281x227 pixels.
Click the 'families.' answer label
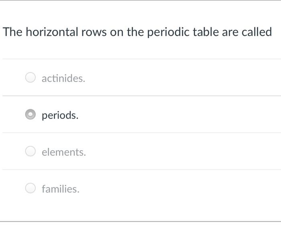click(61, 189)
